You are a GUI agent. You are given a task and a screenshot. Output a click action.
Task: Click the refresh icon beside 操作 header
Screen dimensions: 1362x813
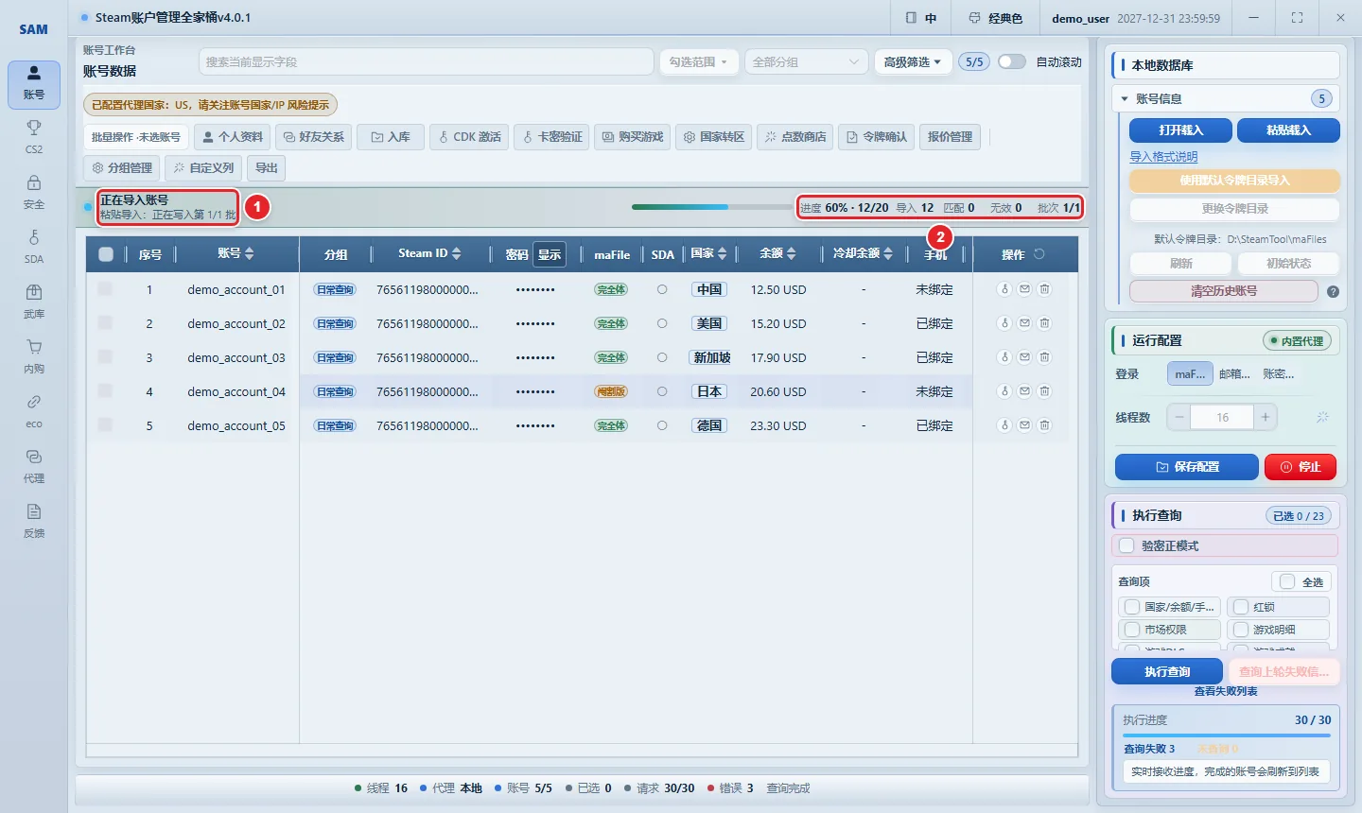(1039, 254)
